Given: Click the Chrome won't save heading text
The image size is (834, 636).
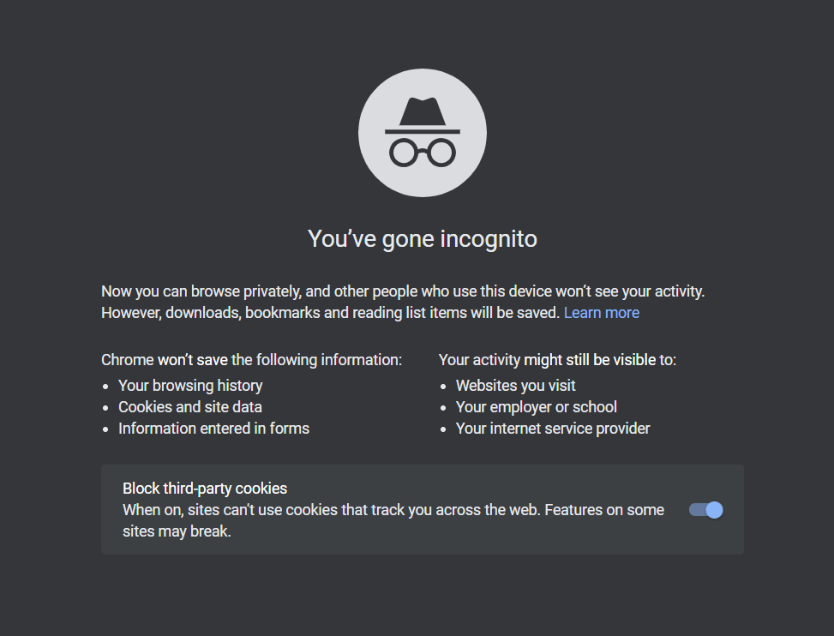Looking at the screenshot, I should click(252, 360).
